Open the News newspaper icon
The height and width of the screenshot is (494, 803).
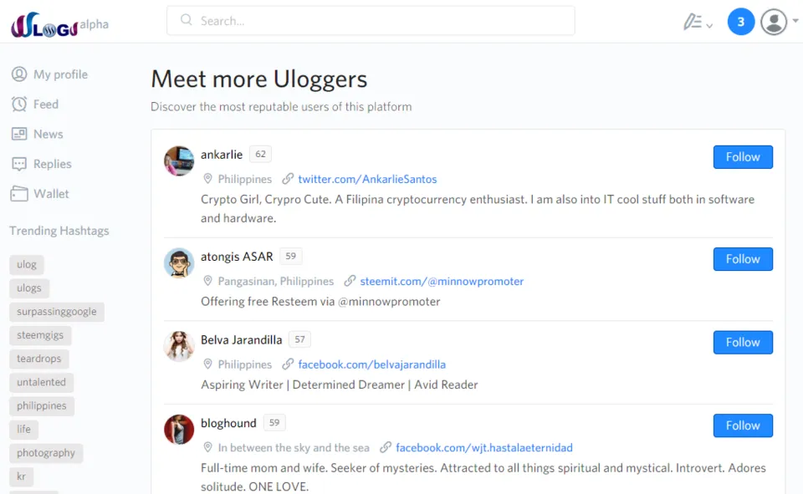pyautogui.click(x=19, y=134)
